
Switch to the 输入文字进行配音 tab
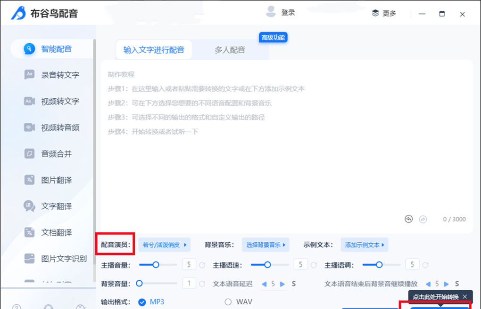(154, 50)
